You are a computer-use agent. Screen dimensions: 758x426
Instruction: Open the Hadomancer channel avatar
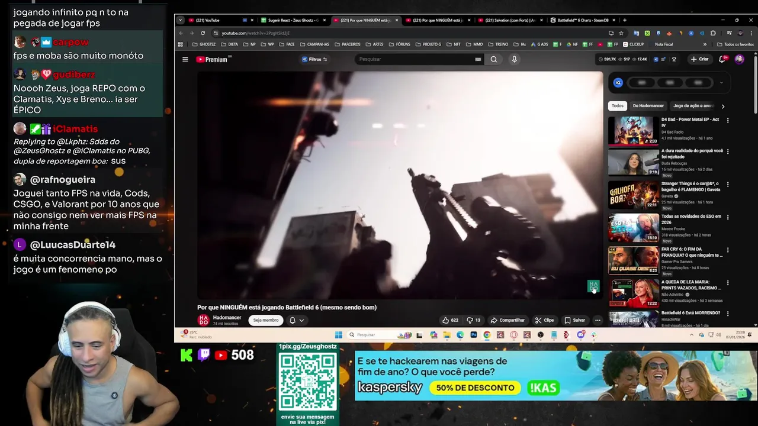point(203,320)
